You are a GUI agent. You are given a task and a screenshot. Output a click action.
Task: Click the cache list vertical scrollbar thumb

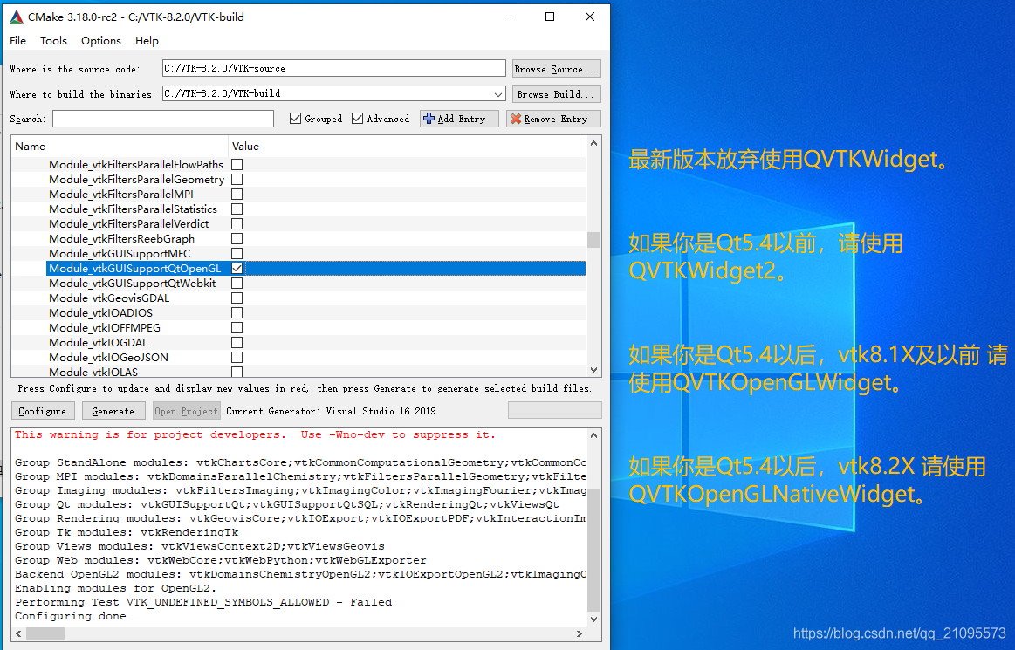coord(593,240)
